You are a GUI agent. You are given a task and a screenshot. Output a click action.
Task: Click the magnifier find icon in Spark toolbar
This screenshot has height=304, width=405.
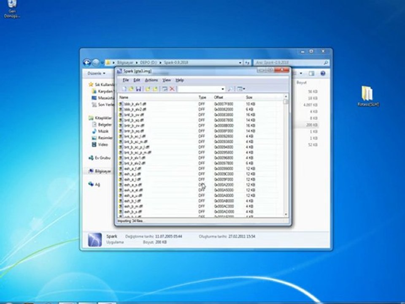pyautogui.click(x=229, y=89)
